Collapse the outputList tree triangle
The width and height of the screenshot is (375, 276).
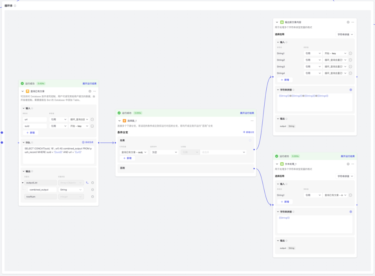pyautogui.click(x=23, y=183)
